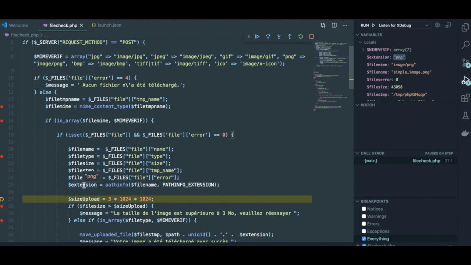Switch to the launch.json tab

106,25
